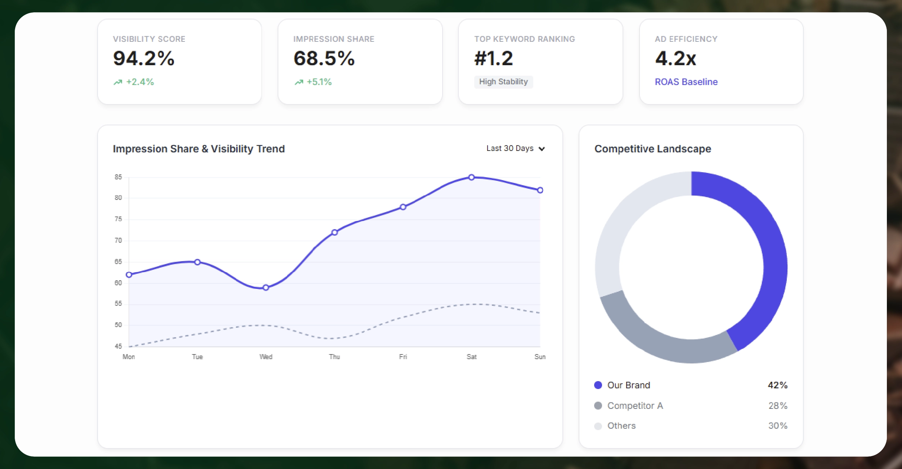
Task: Click the 30% legend value
Action: pyautogui.click(x=778, y=426)
